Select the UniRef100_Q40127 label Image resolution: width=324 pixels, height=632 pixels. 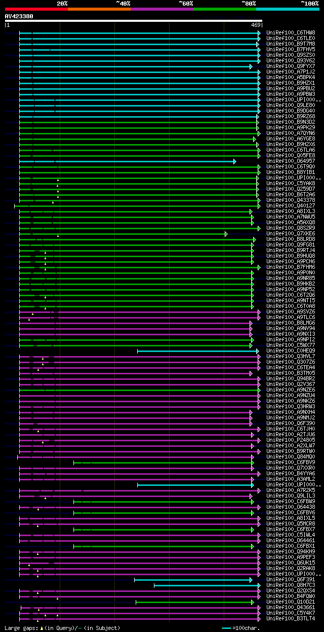(291, 206)
